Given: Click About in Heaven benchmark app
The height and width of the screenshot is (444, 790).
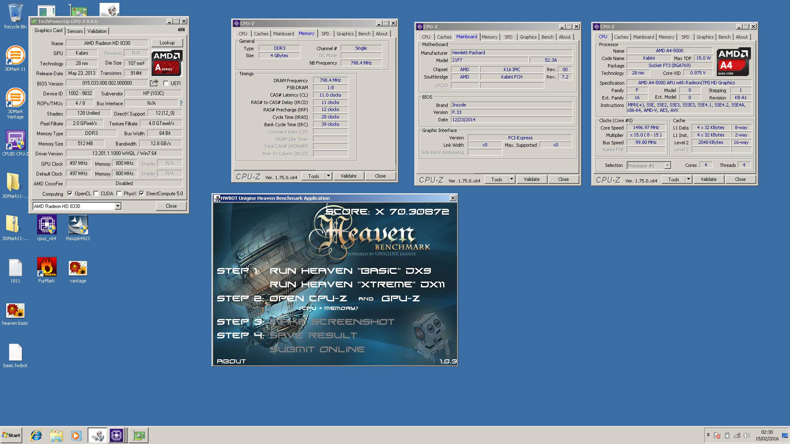Looking at the screenshot, I should coord(231,361).
